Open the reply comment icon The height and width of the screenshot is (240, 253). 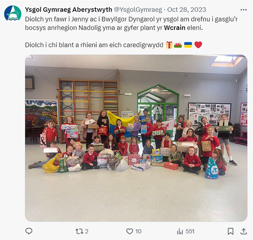[29, 231]
